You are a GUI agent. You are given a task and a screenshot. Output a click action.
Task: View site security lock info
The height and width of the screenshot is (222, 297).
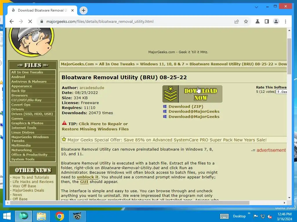(x=42, y=21)
